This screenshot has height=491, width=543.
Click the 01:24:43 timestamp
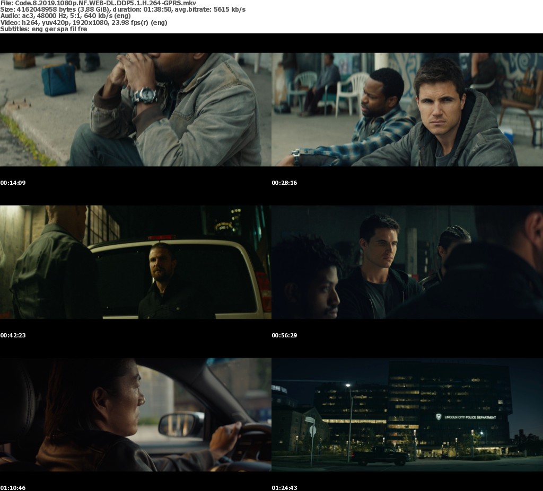pos(285,487)
